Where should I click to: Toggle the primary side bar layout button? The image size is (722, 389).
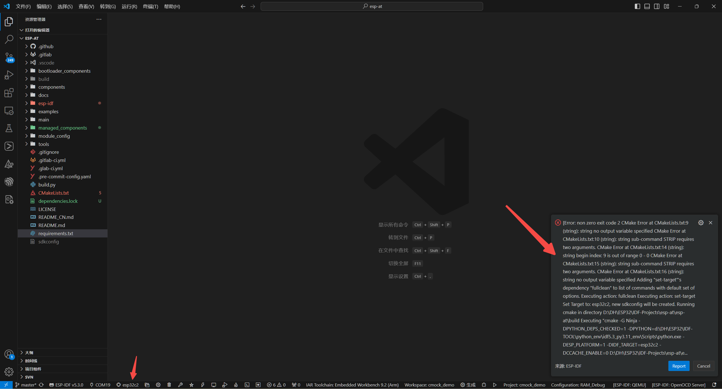click(x=637, y=6)
